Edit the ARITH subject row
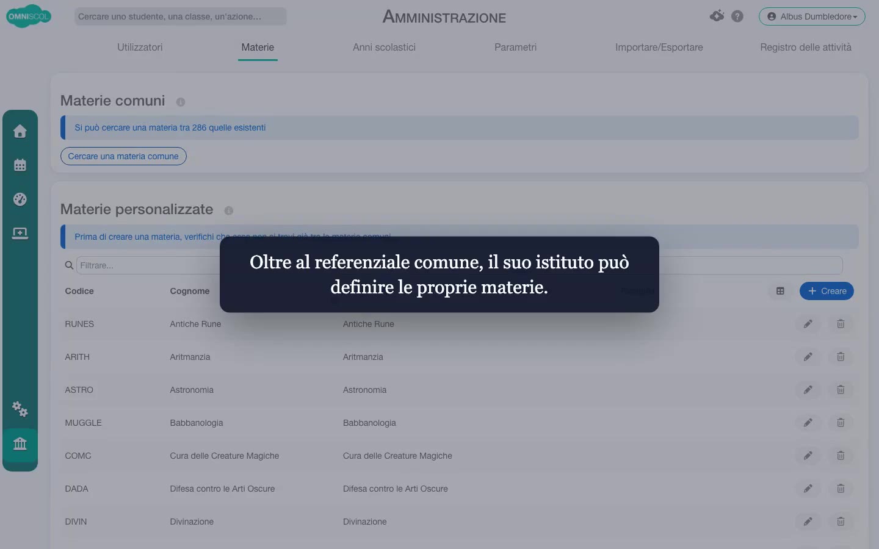This screenshot has width=879, height=549. (x=808, y=357)
